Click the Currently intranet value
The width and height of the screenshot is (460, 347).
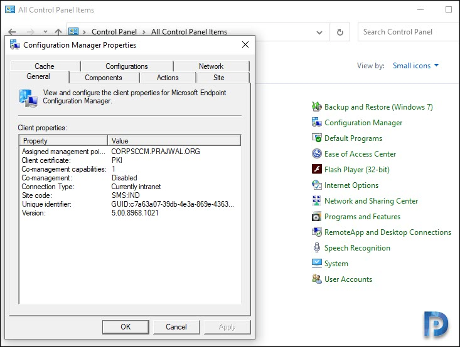tap(136, 187)
